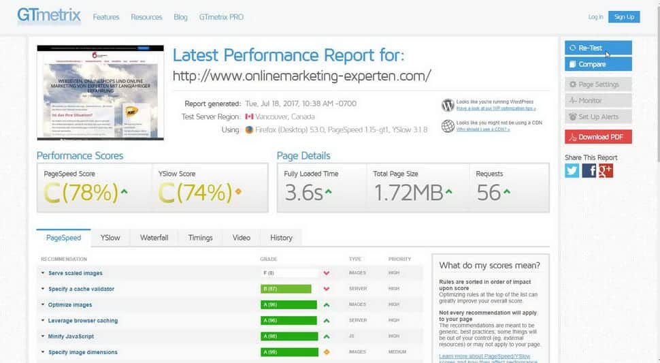
Task: Open the YSlow tab
Action: coord(110,238)
